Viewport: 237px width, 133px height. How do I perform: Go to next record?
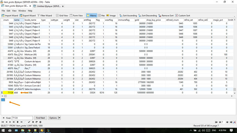point(10,122)
